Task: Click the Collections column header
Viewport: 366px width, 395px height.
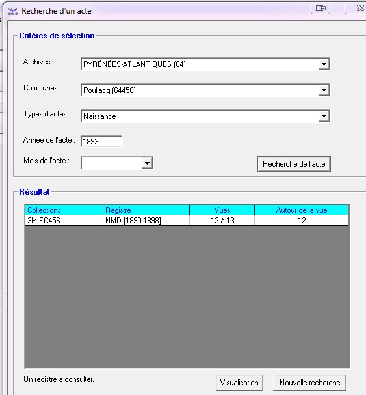Action: point(64,210)
